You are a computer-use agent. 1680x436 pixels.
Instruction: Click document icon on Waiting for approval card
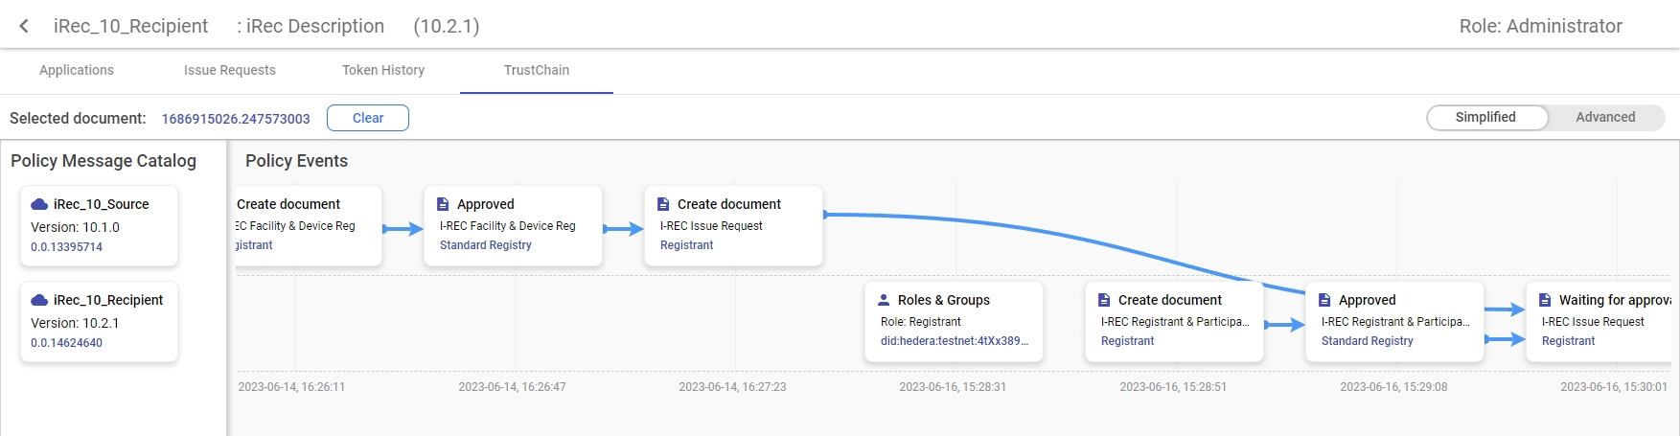[1545, 300]
